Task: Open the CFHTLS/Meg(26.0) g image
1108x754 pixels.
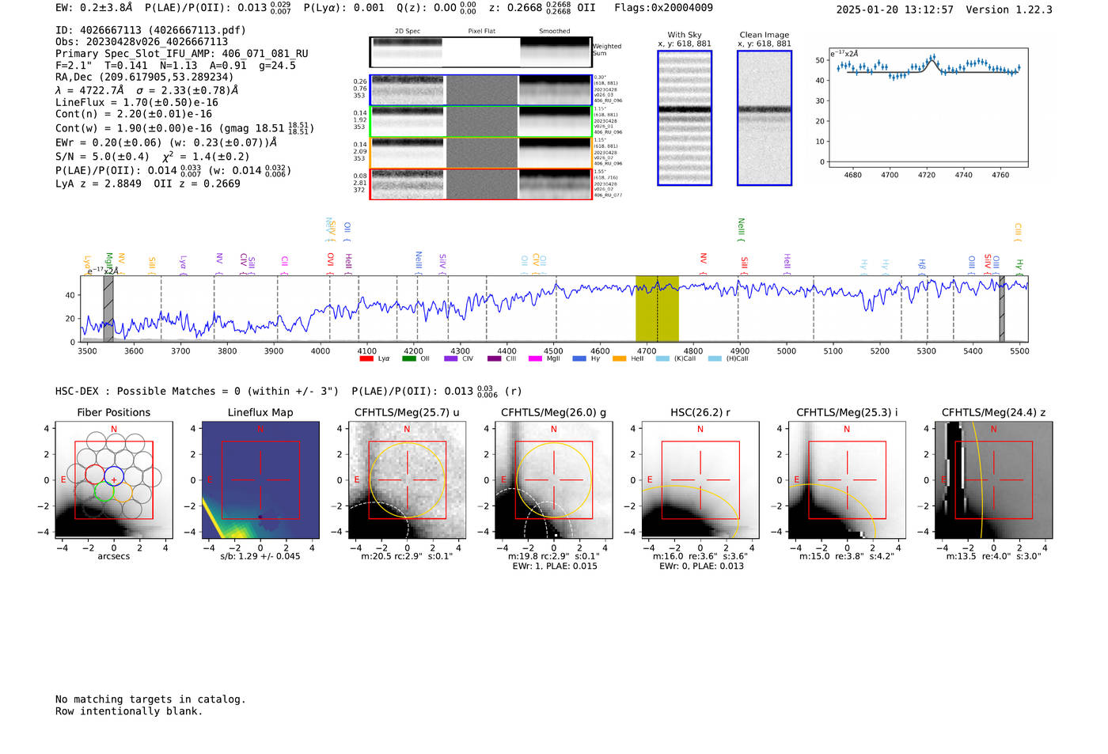Action: click(x=553, y=480)
